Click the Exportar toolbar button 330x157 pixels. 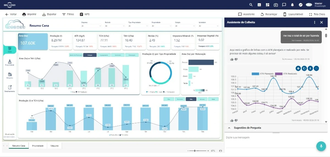tap(49, 14)
